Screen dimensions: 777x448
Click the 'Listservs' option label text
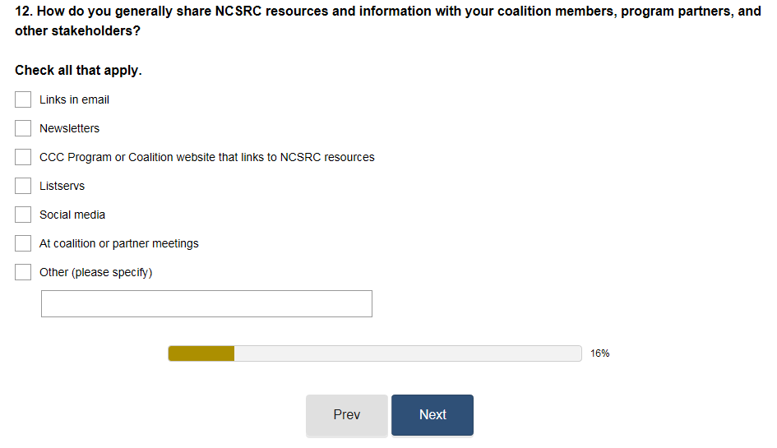pyautogui.click(x=62, y=186)
